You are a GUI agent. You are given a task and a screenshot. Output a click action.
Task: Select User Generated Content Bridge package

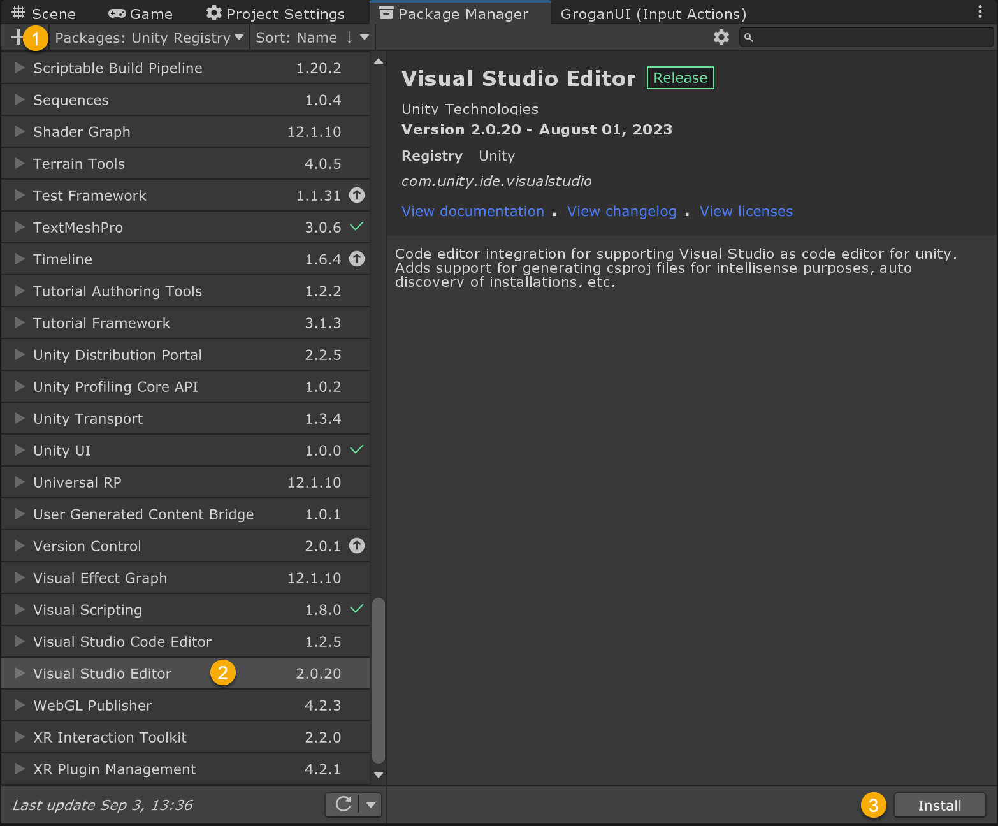click(185, 514)
